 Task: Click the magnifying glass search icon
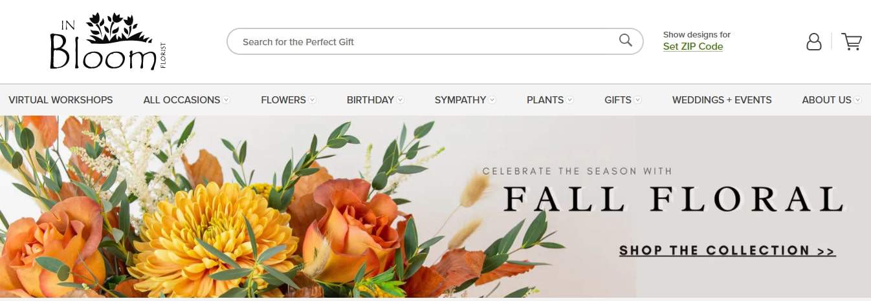pos(625,41)
